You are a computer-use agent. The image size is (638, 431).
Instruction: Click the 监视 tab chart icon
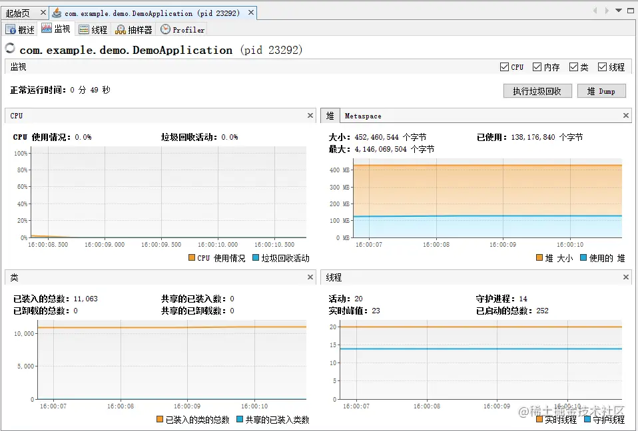point(47,29)
